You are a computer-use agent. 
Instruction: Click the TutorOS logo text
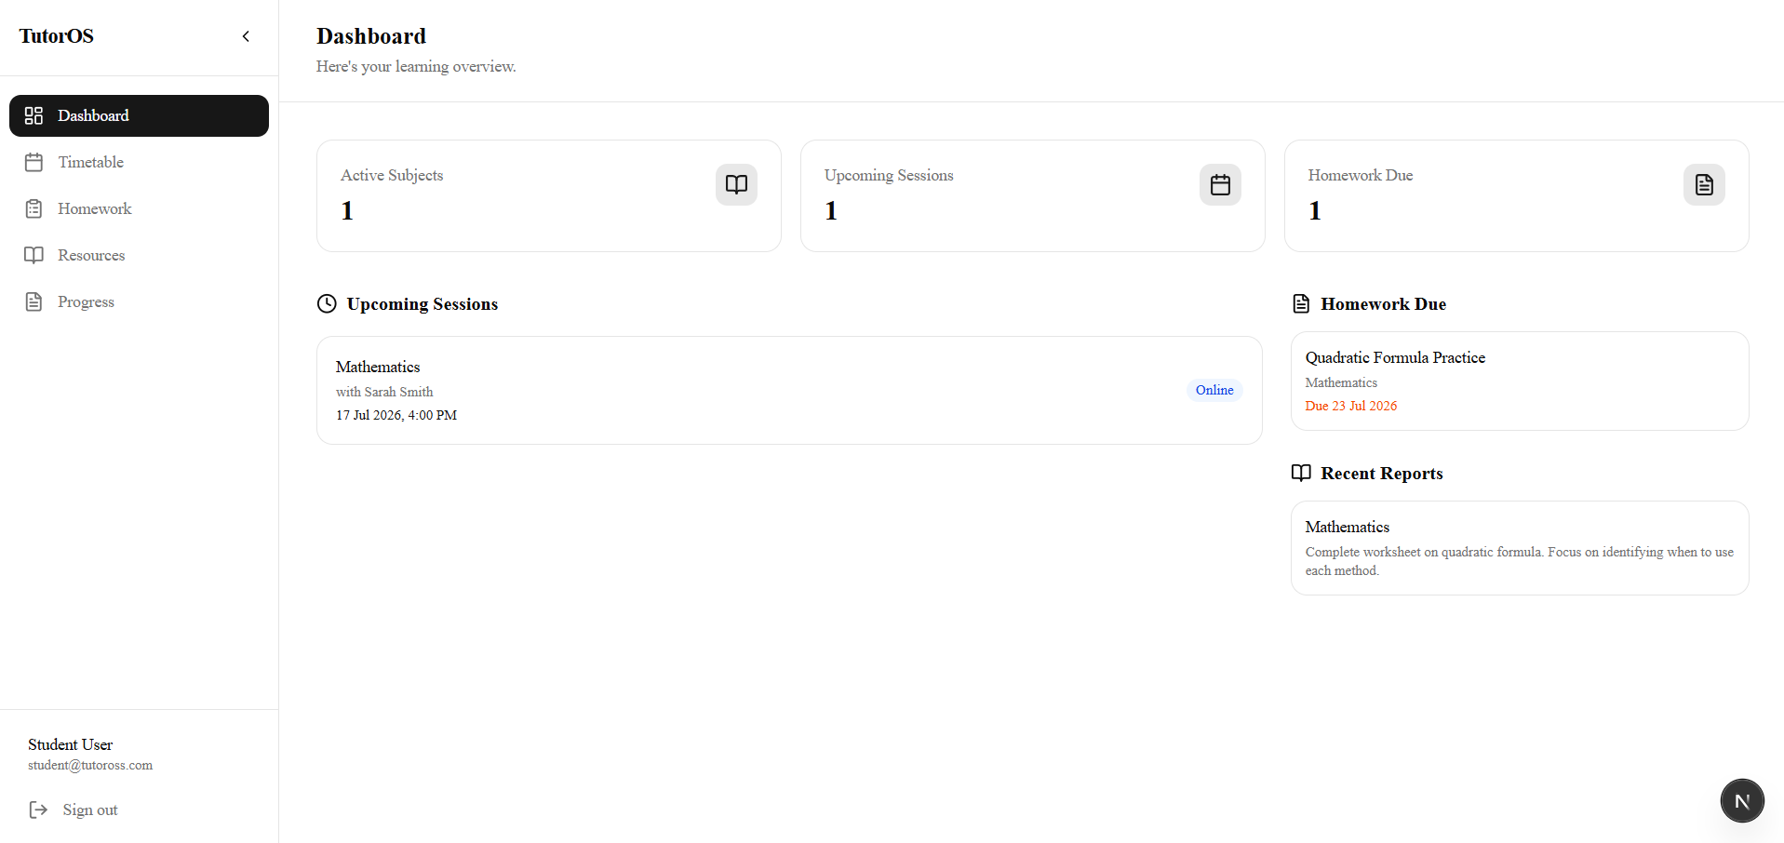[x=57, y=36]
